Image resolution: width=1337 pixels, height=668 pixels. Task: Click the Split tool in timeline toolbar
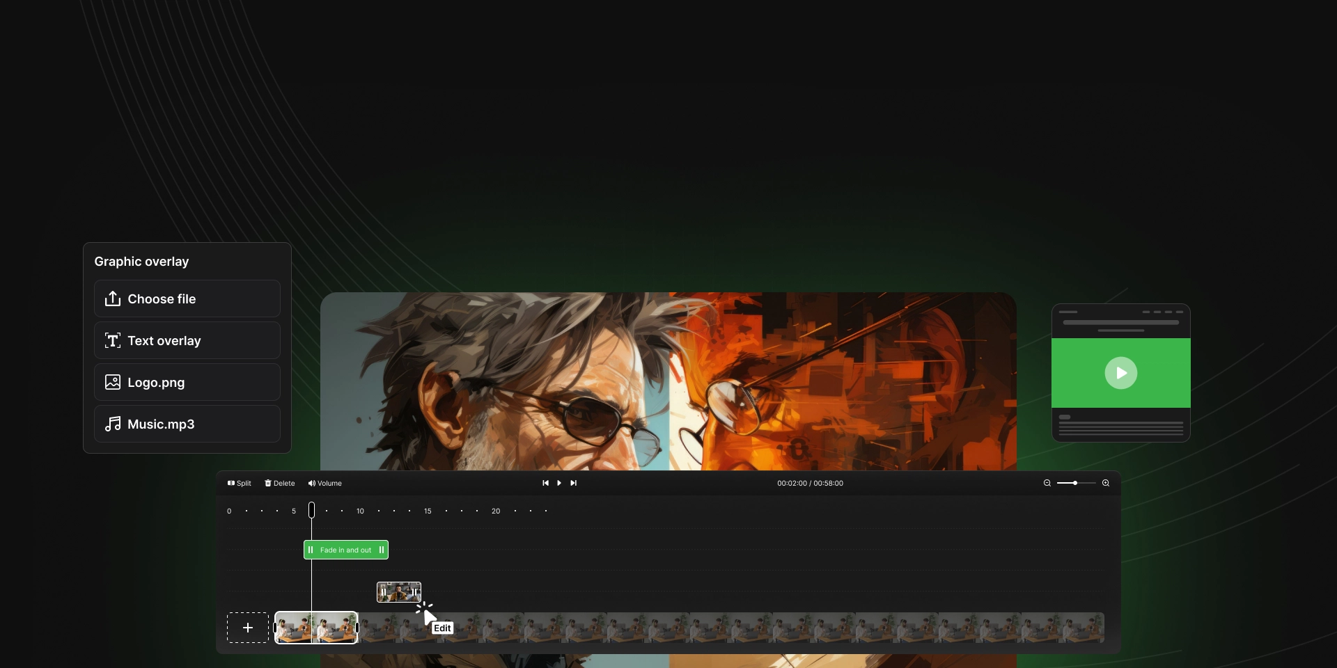[x=239, y=483]
